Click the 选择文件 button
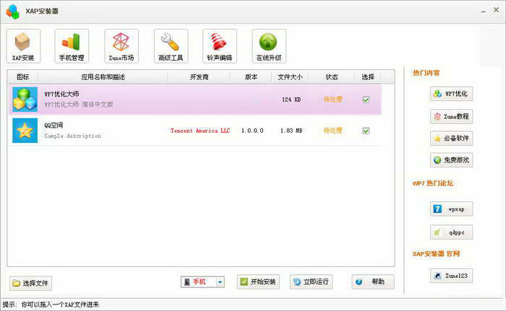This screenshot has height=311, width=506. [x=30, y=284]
